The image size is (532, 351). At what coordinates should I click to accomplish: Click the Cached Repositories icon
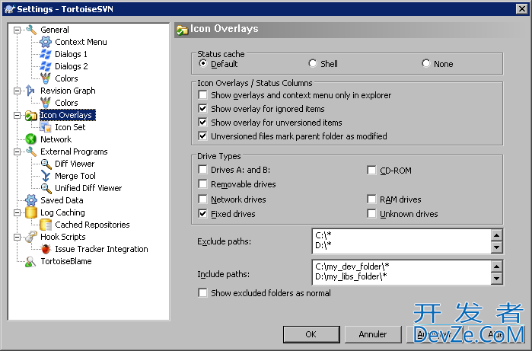(46, 225)
